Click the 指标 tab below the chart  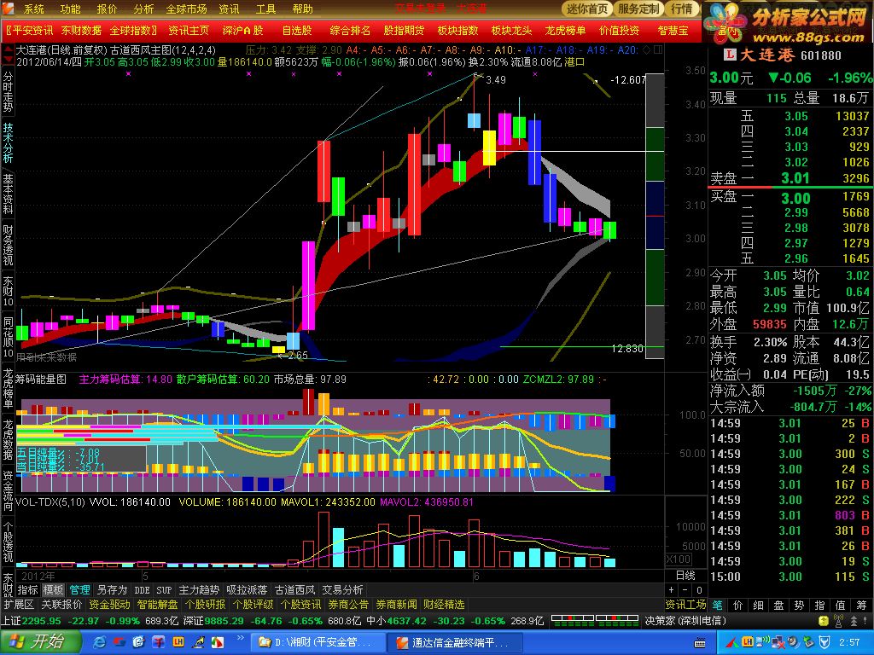tap(28, 590)
